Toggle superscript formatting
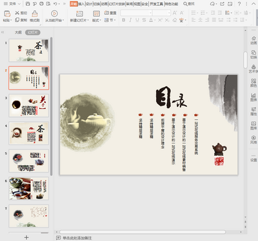This screenshot has width=258, height=241. (x=160, y=20)
